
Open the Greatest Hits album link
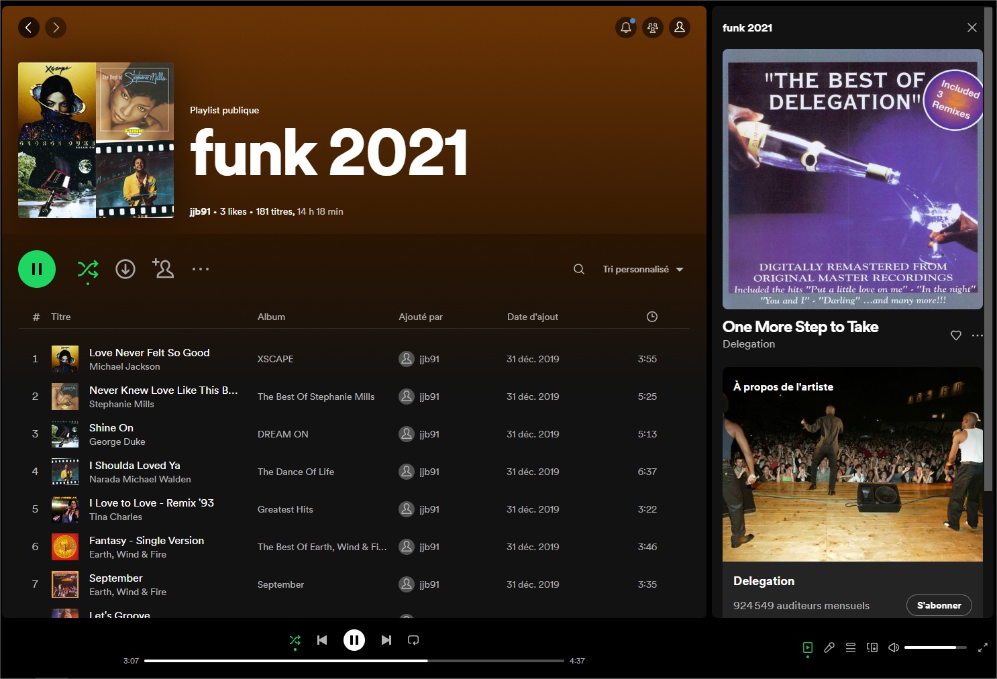coord(285,509)
